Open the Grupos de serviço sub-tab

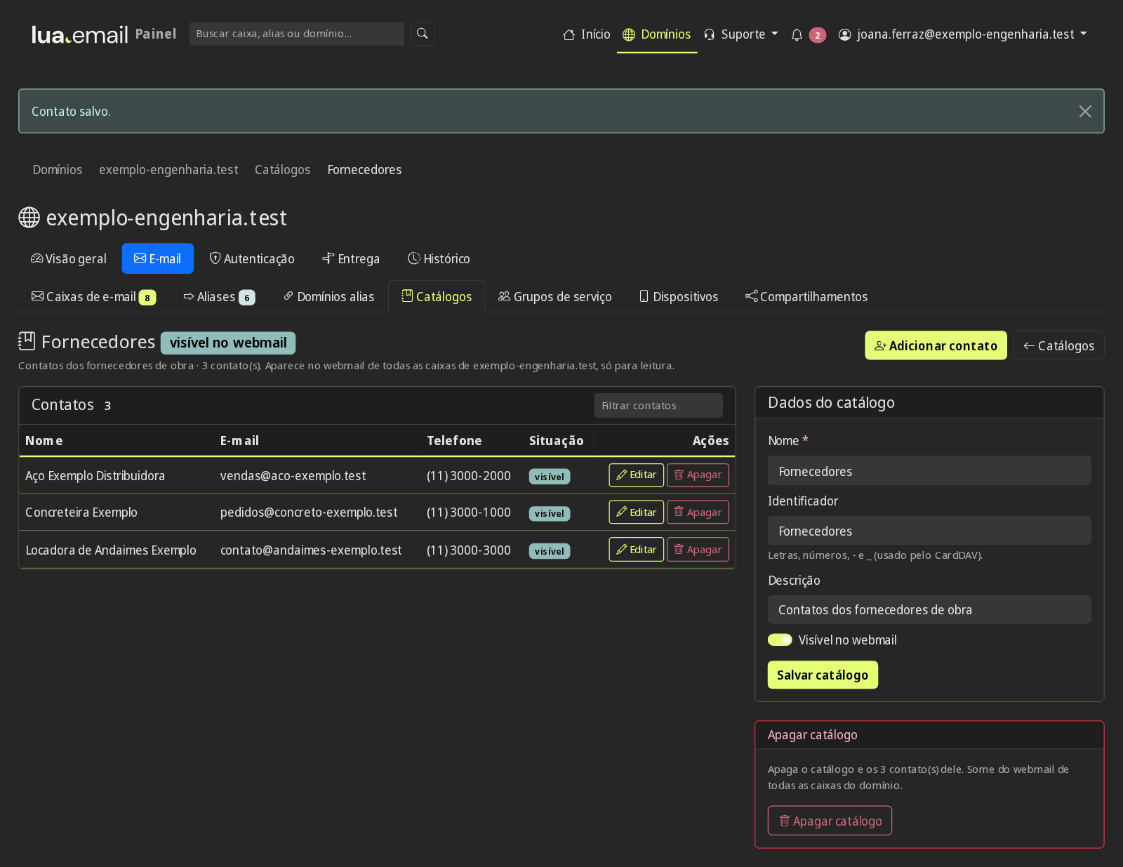tap(555, 296)
